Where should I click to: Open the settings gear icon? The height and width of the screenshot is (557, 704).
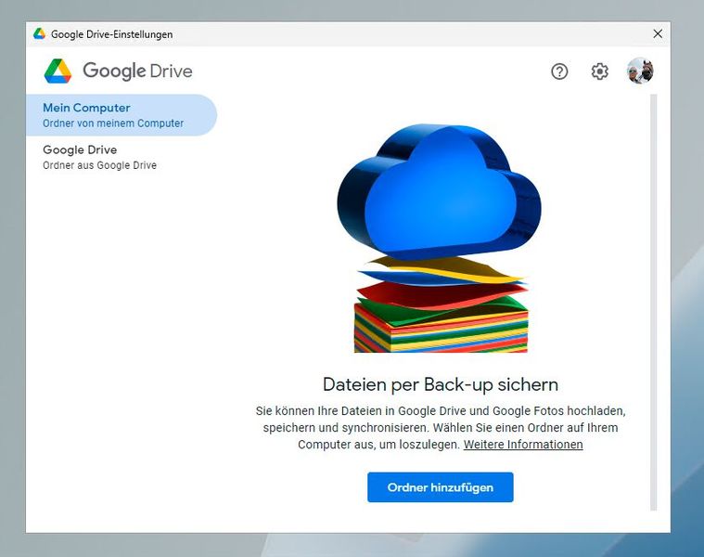599,71
